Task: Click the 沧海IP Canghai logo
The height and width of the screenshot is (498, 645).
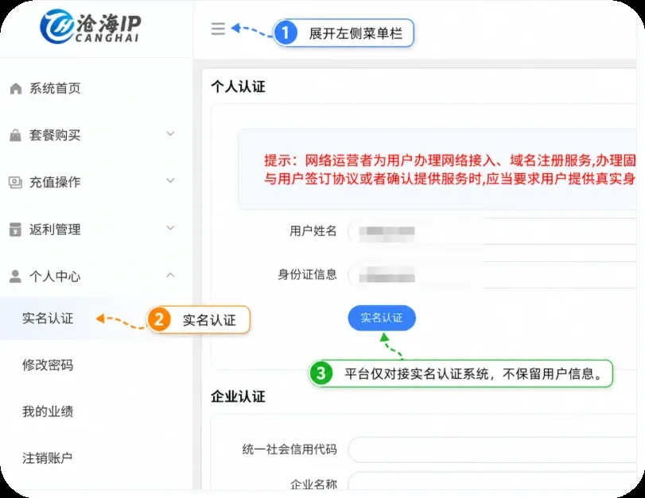Action: [91, 26]
